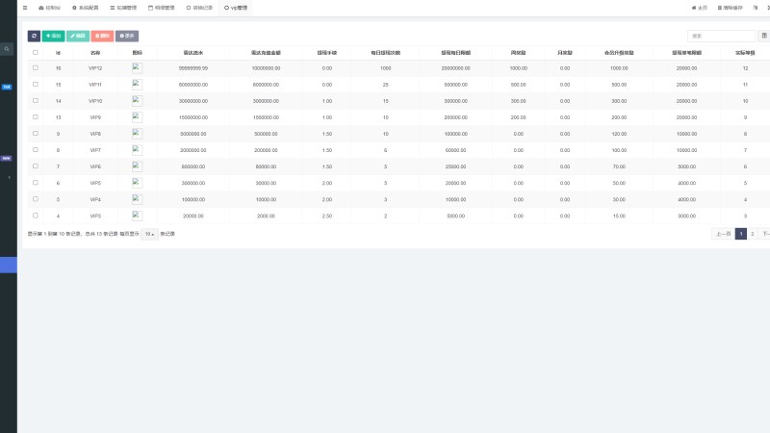Open the rows-per-page dropdown showing 10

coord(149,234)
